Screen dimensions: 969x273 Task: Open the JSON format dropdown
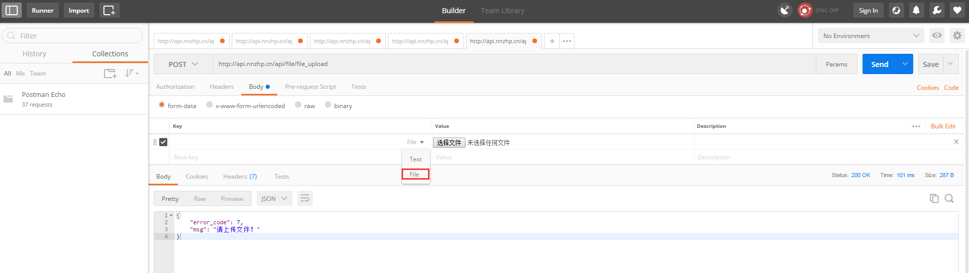click(274, 198)
